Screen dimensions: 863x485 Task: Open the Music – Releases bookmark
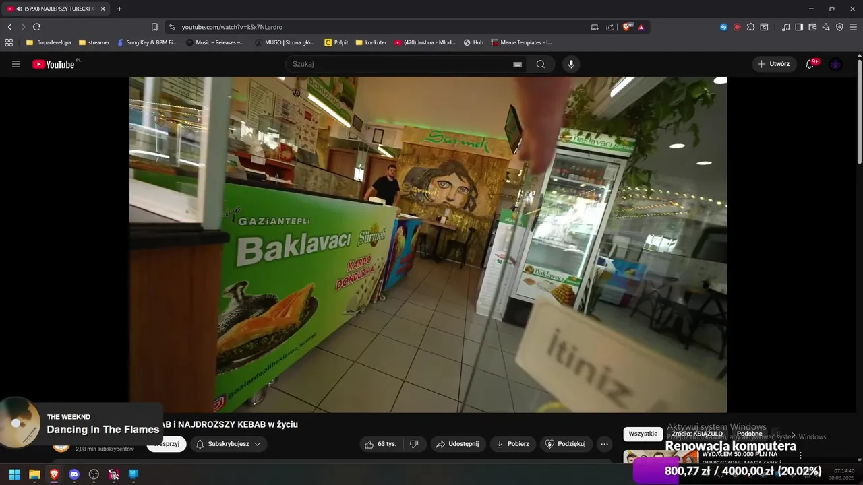point(215,42)
